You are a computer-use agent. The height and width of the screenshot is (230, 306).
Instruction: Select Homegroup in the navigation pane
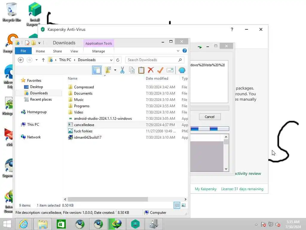37,112
